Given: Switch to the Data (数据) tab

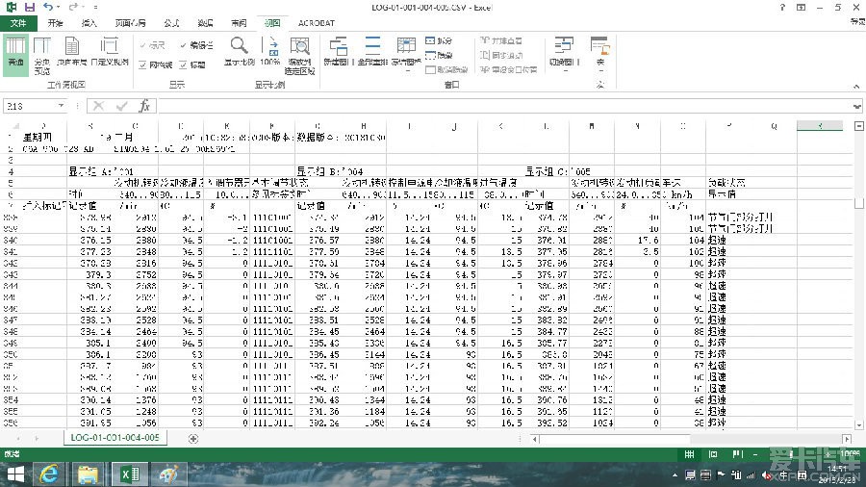Looking at the screenshot, I should tap(205, 23).
